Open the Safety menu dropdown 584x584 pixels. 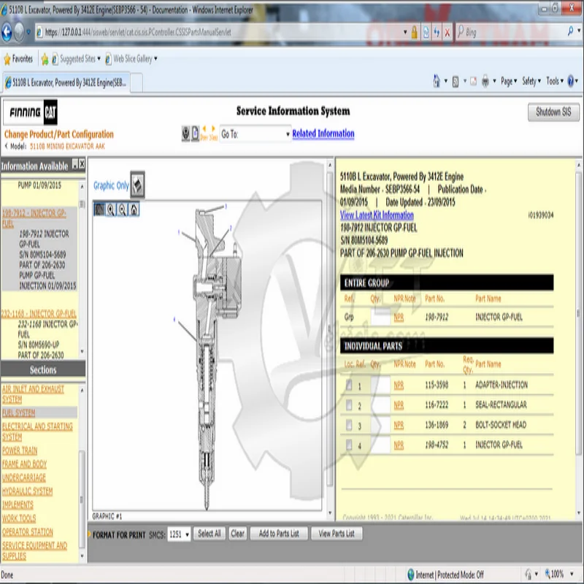click(x=531, y=81)
